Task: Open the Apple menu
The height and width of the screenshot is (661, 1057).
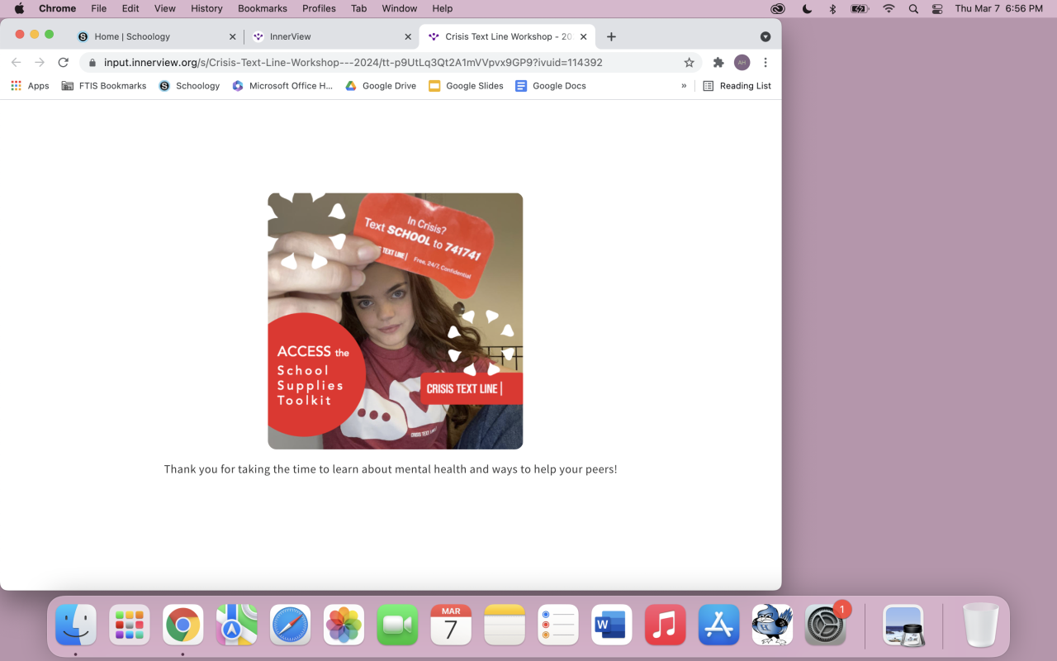Action: (19, 8)
